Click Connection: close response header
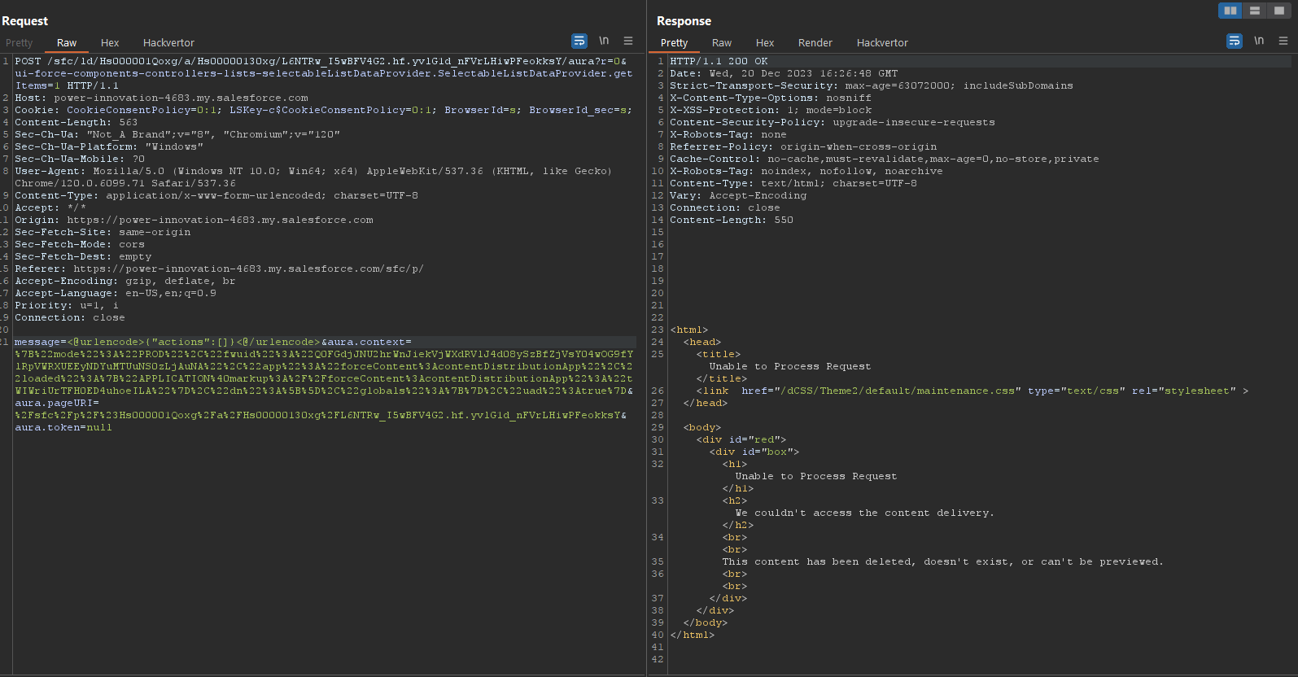This screenshot has width=1298, height=677. (725, 207)
